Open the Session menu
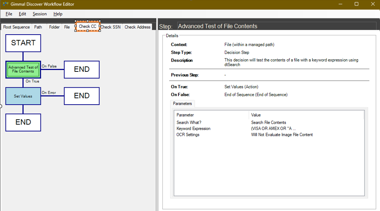 click(x=40, y=14)
